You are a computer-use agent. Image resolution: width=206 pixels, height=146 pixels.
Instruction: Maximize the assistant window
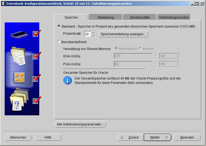click(x=197, y=4)
